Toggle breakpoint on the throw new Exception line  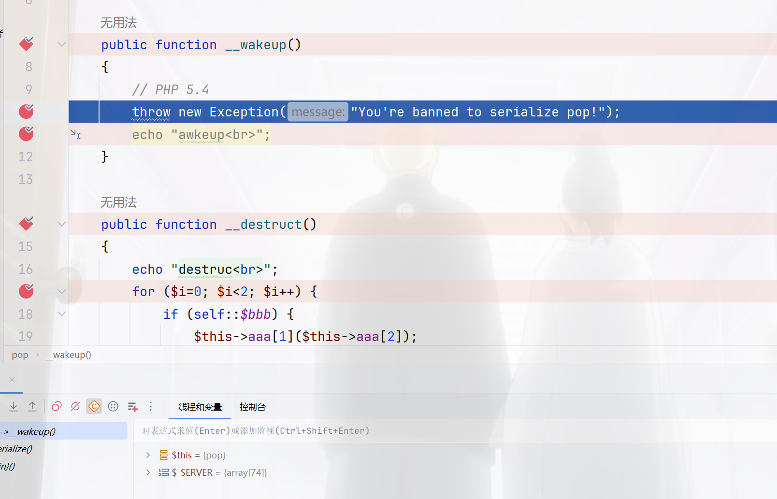point(26,112)
